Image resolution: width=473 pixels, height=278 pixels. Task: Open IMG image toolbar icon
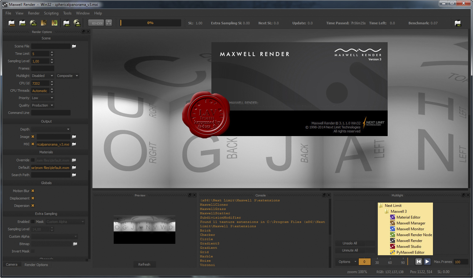67,23
